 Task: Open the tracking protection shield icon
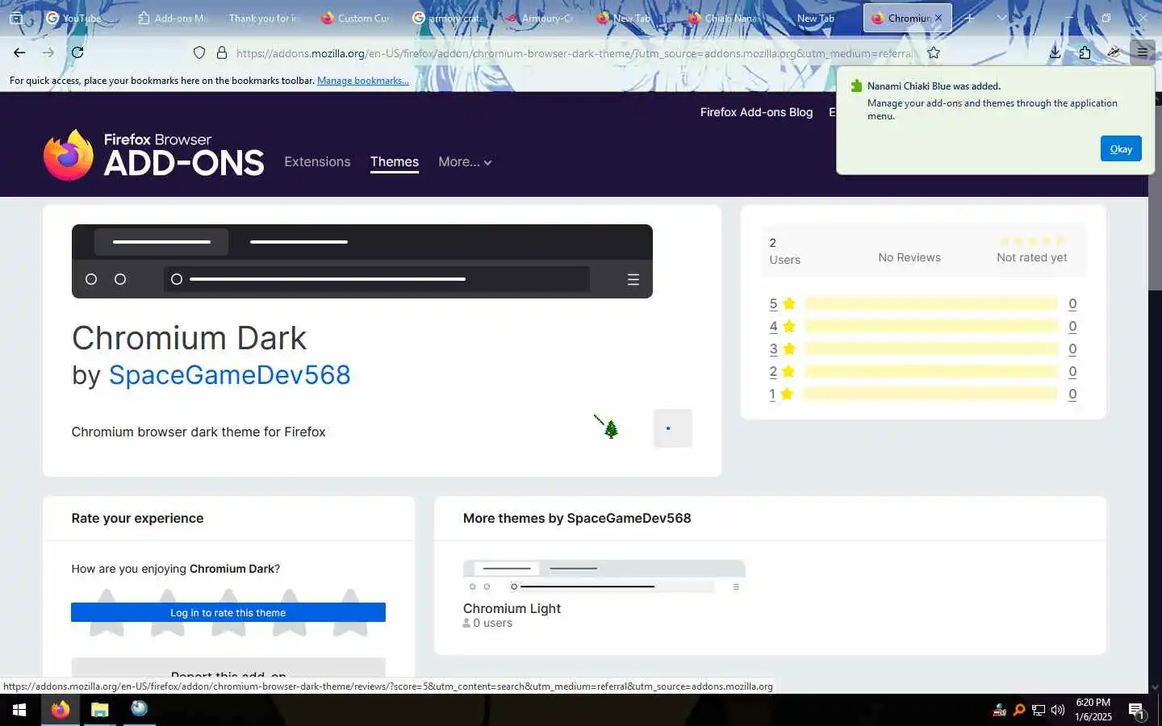(199, 52)
